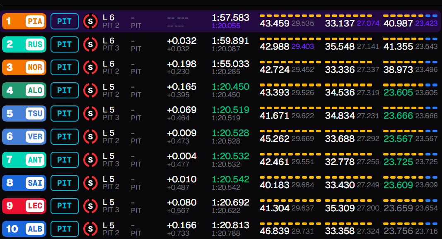This screenshot has height=239, width=442.
Task: Click the 'L 6' lap count in PIA's row
Action: [109, 17]
